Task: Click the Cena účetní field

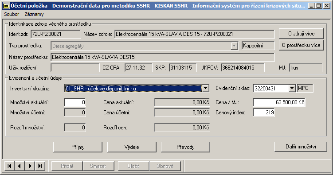Action: pyautogui.click(x=182, y=113)
